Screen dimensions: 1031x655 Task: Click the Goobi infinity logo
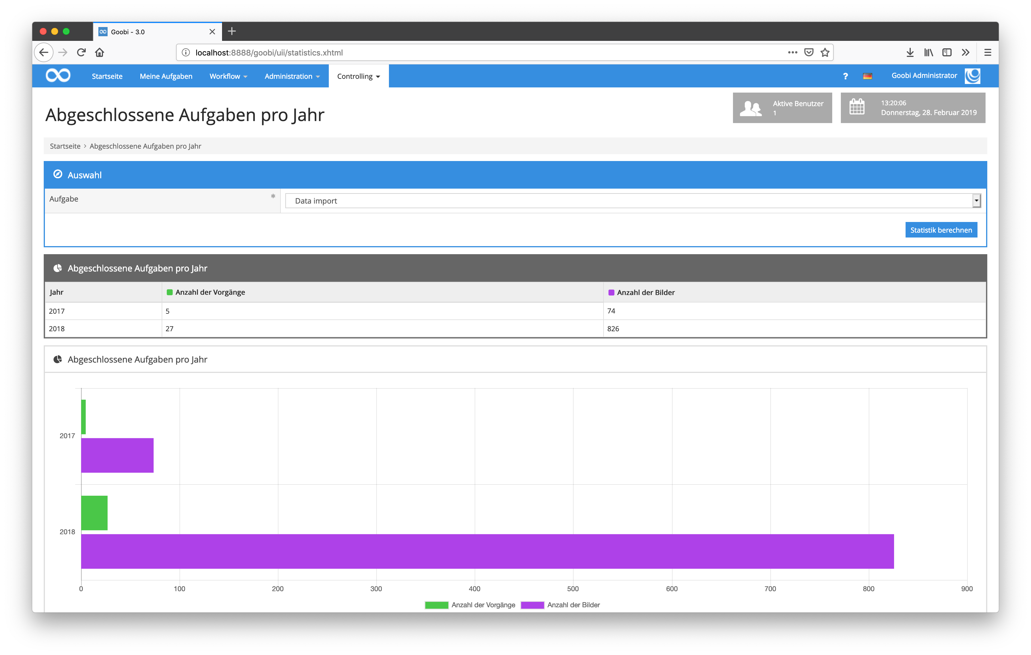pos(58,76)
